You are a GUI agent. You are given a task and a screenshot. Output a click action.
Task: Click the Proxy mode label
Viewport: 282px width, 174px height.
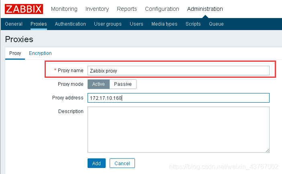point(71,84)
